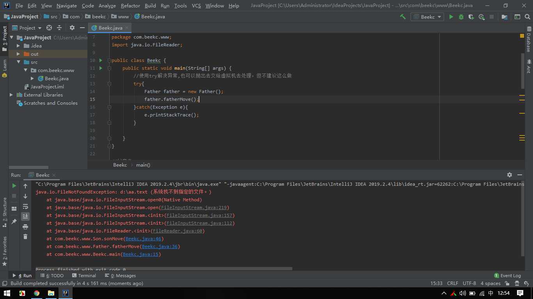Click the Stop square in the main toolbar
Screen dimensions: 533x299
click(x=492, y=17)
